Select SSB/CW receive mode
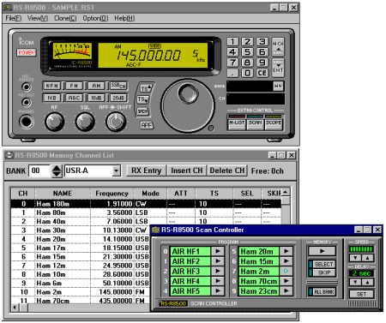This screenshot has width=386, height=323. click(118, 86)
